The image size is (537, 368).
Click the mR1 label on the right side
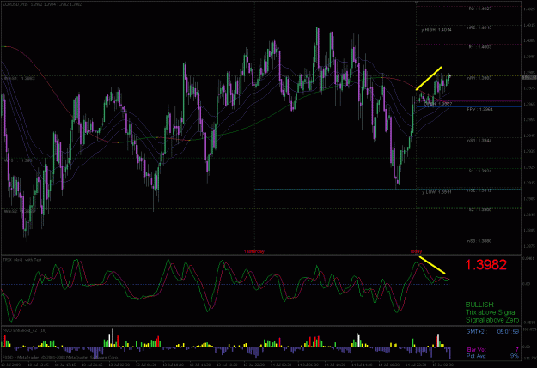[x=479, y=78]
